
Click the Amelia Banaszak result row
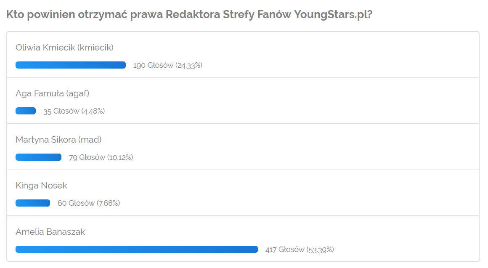243,239
